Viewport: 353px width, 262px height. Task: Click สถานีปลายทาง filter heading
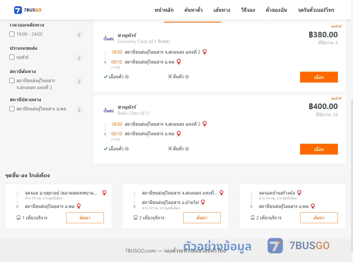pyautogui.click(x=25, y=100)
